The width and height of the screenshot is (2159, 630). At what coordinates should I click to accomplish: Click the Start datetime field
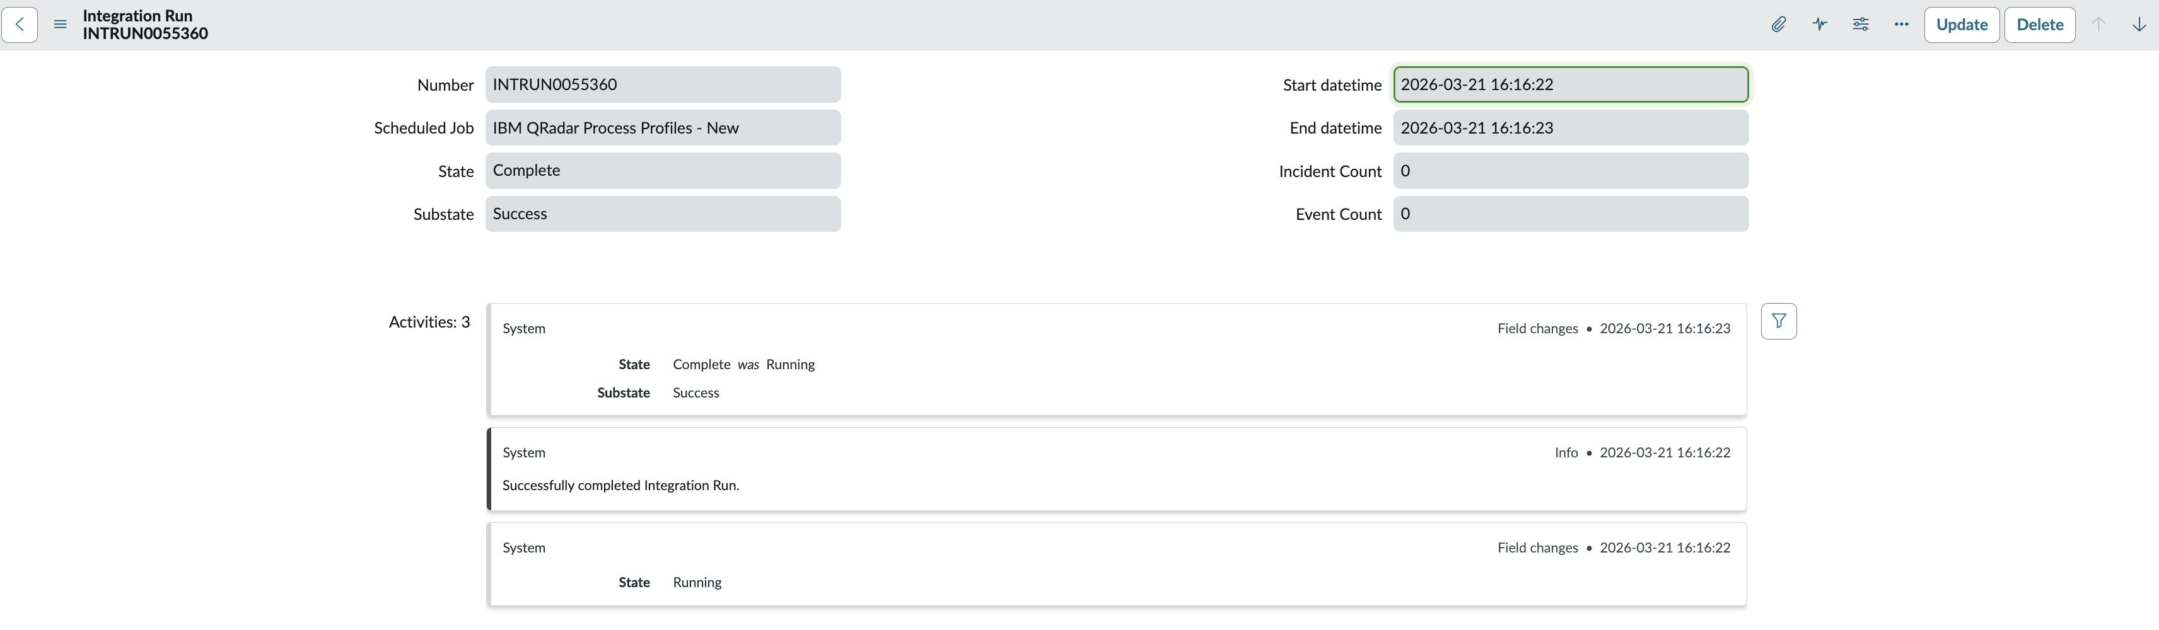click(1571, 84)
